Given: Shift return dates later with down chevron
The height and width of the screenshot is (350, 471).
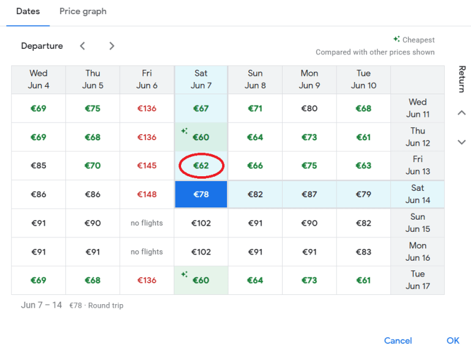Looking at the screenshot, I should point(462,142).
